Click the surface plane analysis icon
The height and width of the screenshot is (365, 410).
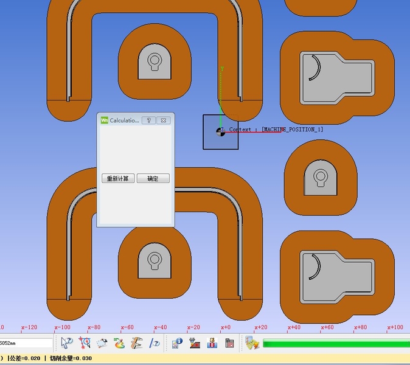(x=102, y=344)
